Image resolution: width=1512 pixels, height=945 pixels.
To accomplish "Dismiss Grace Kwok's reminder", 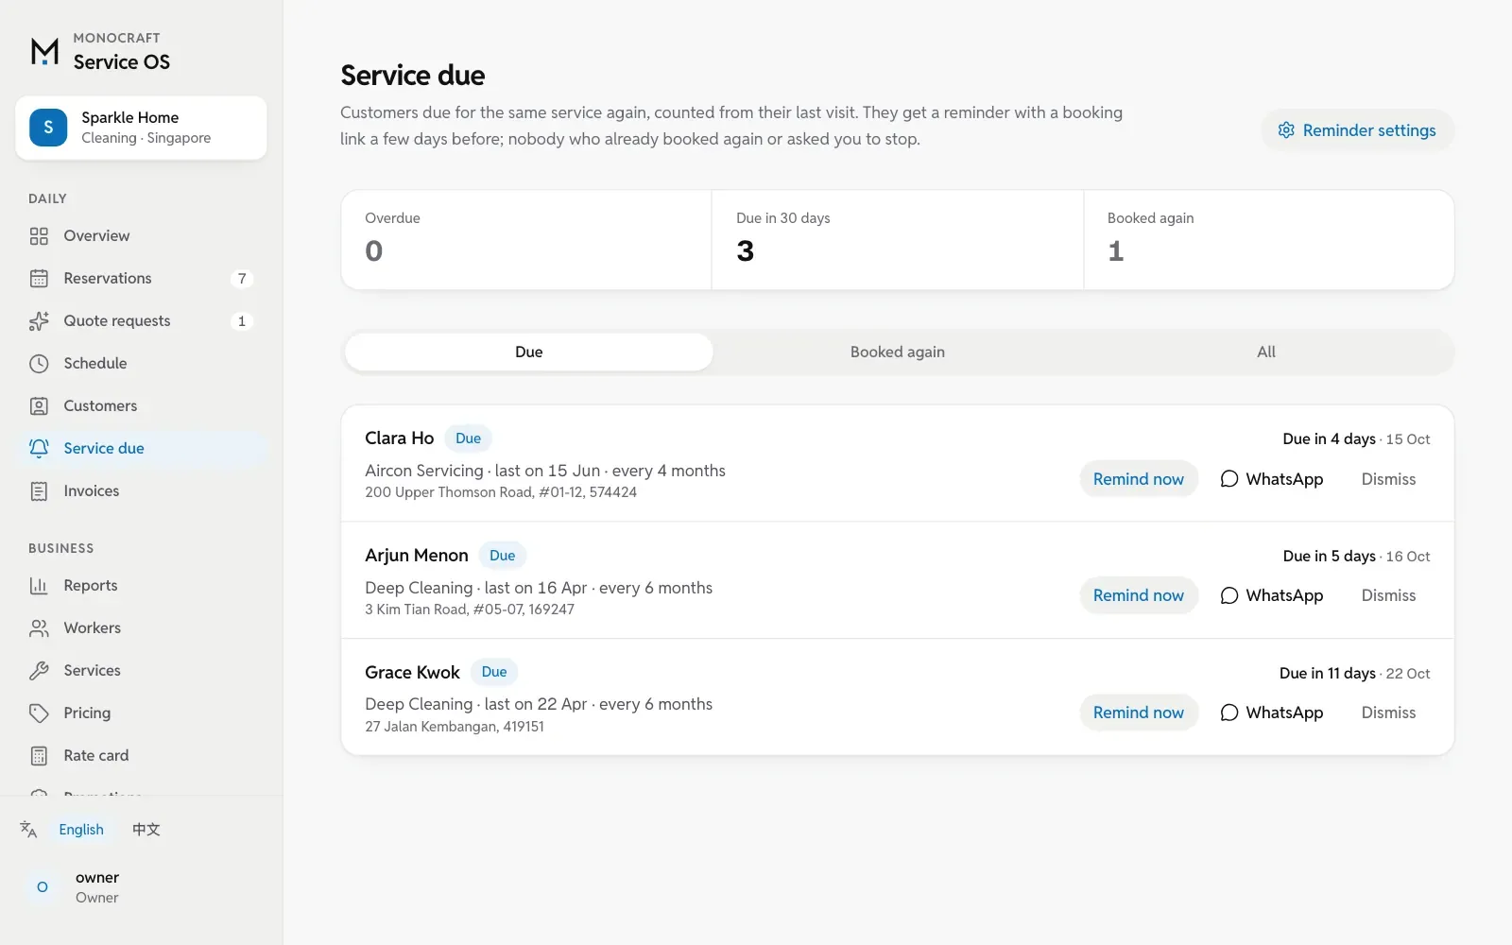I will (1388, 713).
